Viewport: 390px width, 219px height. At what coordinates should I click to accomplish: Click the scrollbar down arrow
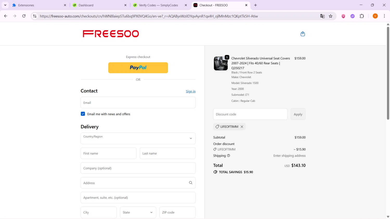[x=388, y=217]
